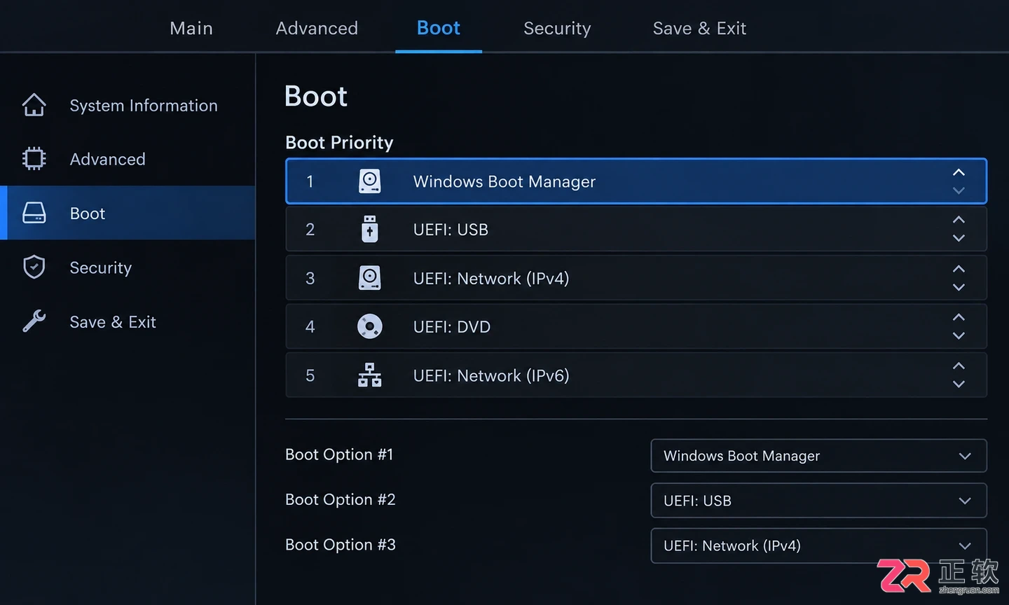The height and width of the screenshot is (605, 1009).
Task: Select Boot in the sidebar
Action: pyautogui.click(x=128, y=213)
